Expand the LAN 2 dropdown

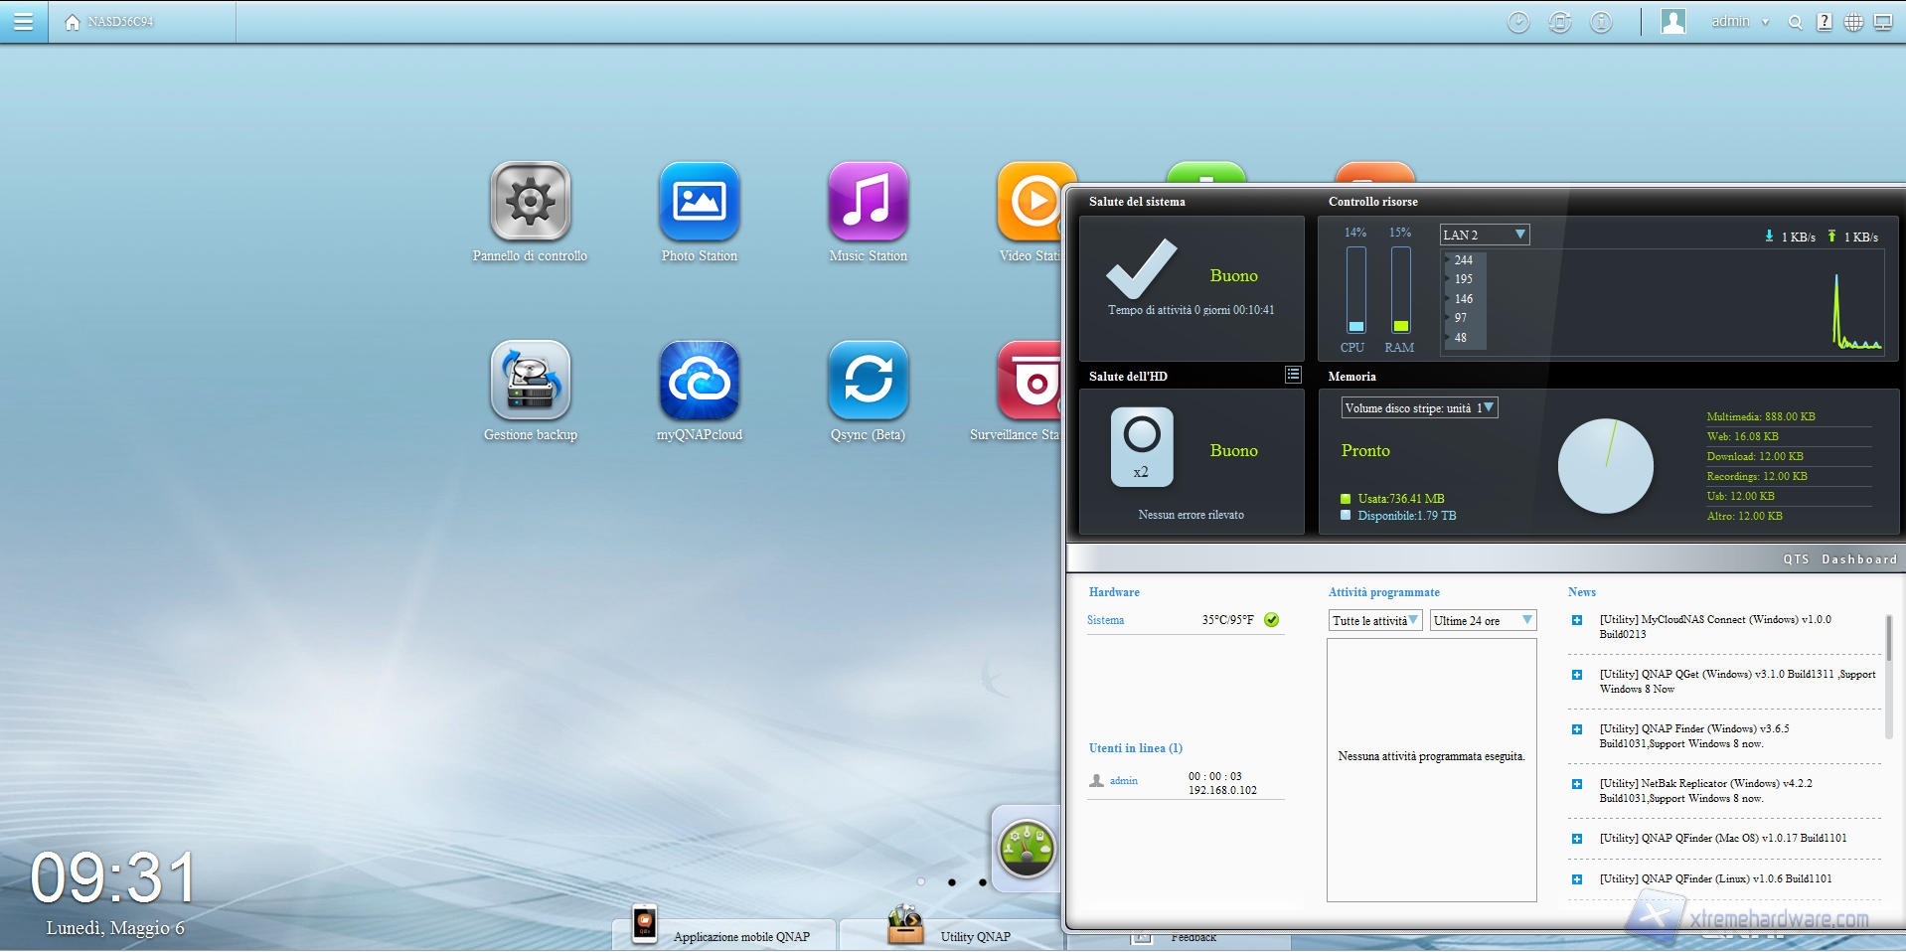(x=1485, y=235)
